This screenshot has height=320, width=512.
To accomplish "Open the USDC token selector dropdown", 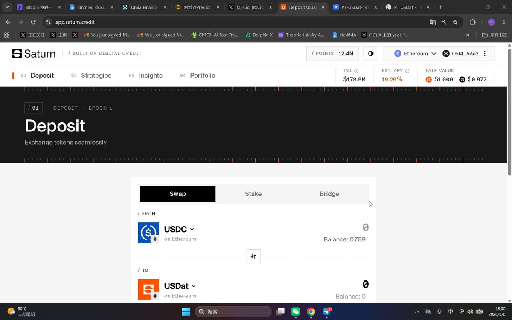I will [x=179, y=229].
